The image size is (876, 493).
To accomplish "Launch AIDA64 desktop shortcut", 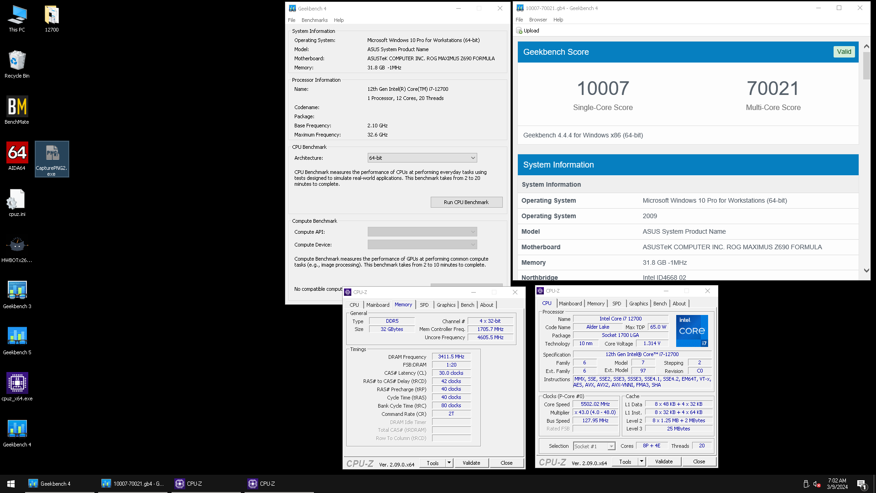I will [x=17, y=156].
